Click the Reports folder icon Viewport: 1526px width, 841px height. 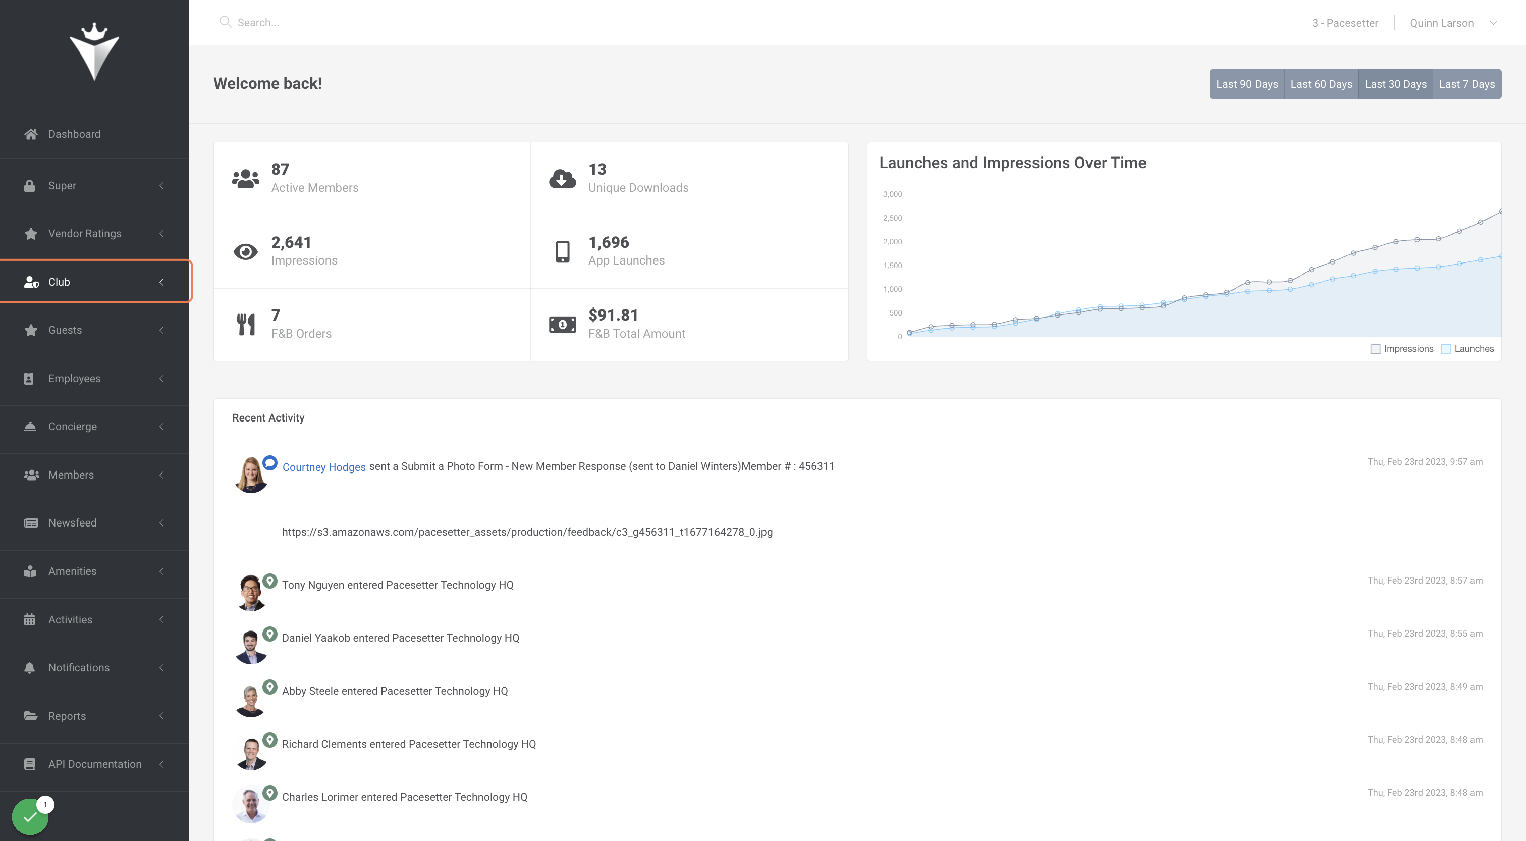[31, 716]
